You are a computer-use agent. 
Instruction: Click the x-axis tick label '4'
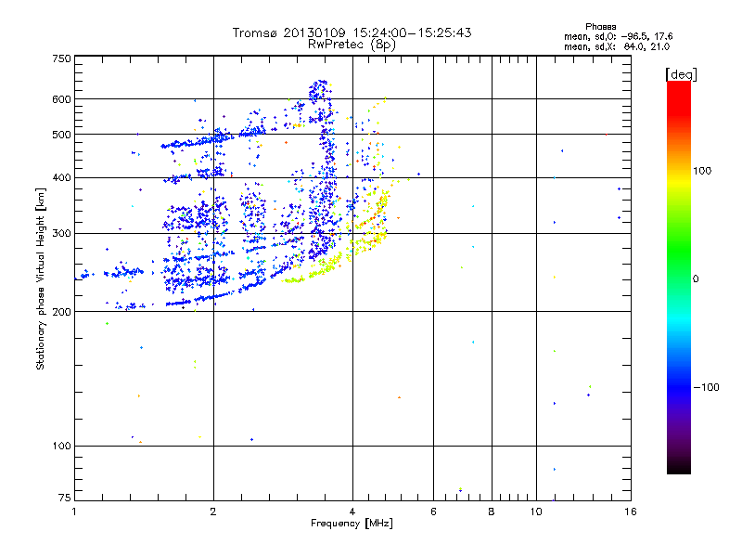tap(352, 512)
